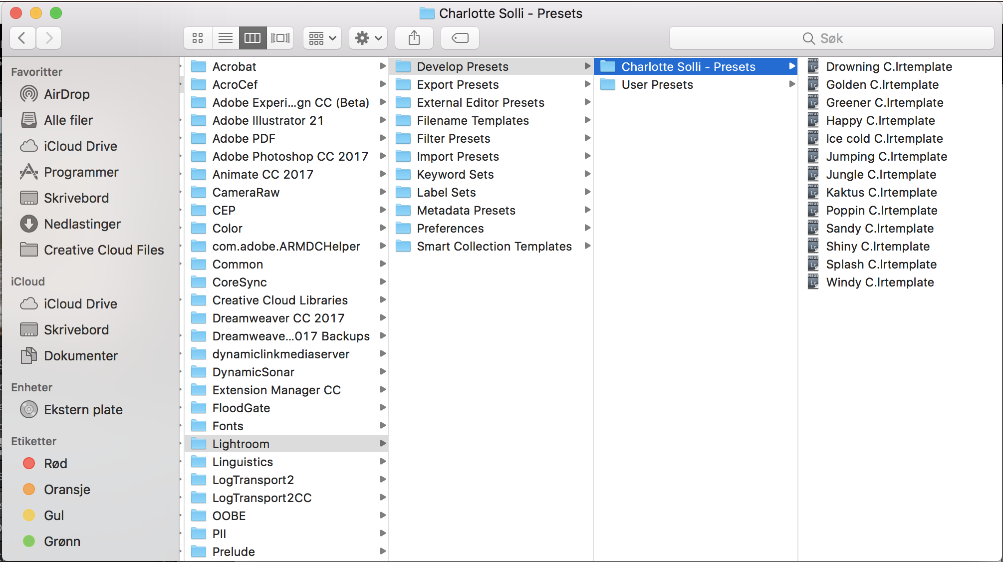Click the Søk search field

click(831, 38)
